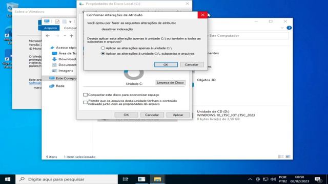Click the computer icon in Explorer title bar

click(x=47, y=21)
